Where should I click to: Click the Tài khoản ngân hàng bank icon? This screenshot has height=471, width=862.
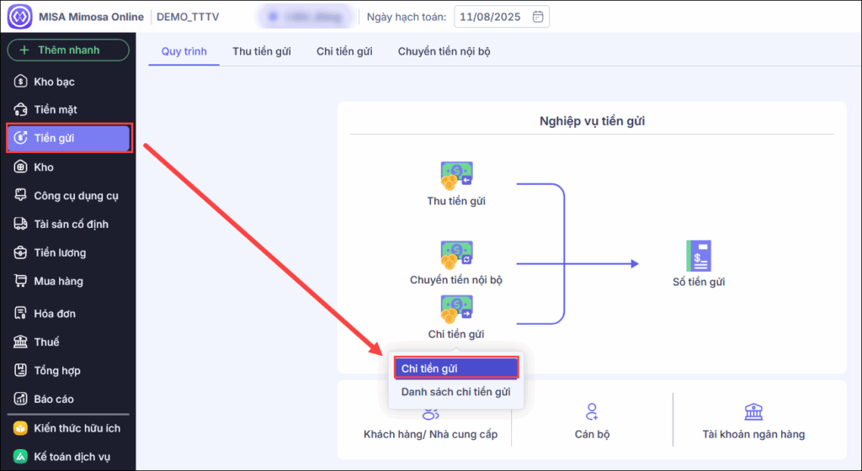[x=753, y=412]
